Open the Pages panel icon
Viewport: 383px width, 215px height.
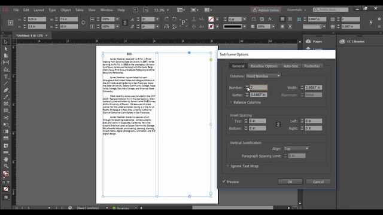pos(308,41)
